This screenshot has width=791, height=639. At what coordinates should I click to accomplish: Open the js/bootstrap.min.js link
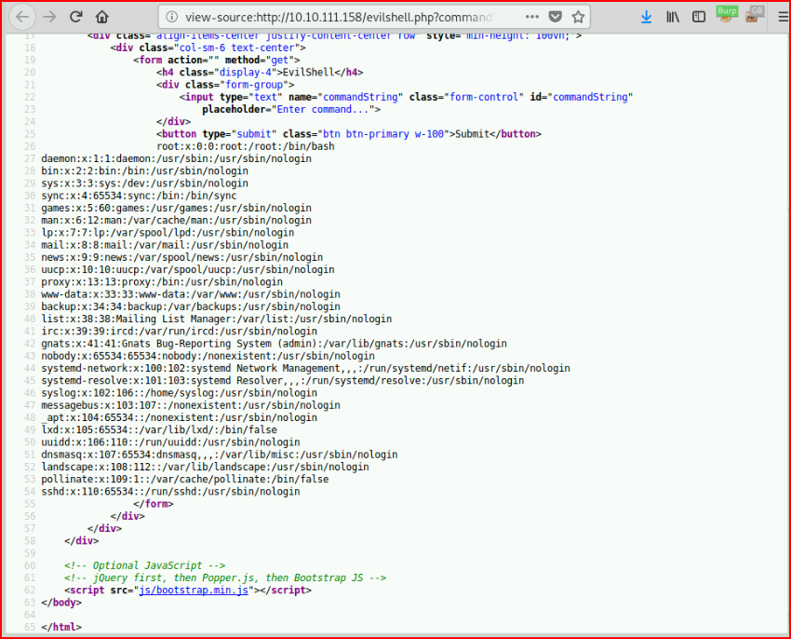tap(194, 590)
